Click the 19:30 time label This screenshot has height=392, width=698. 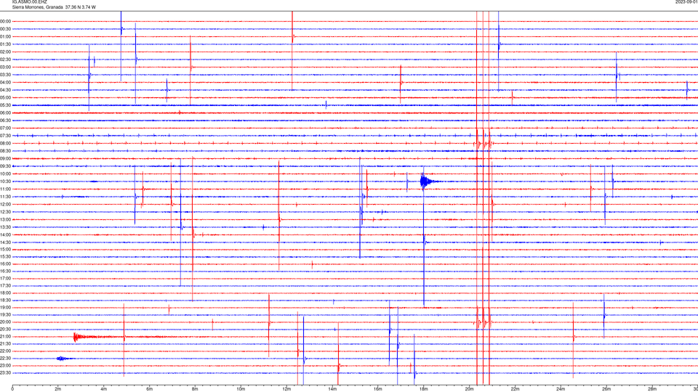click(x=6, y=314)
